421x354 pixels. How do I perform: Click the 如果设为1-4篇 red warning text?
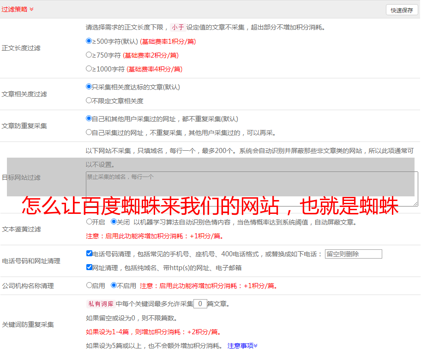click(154, 332)
